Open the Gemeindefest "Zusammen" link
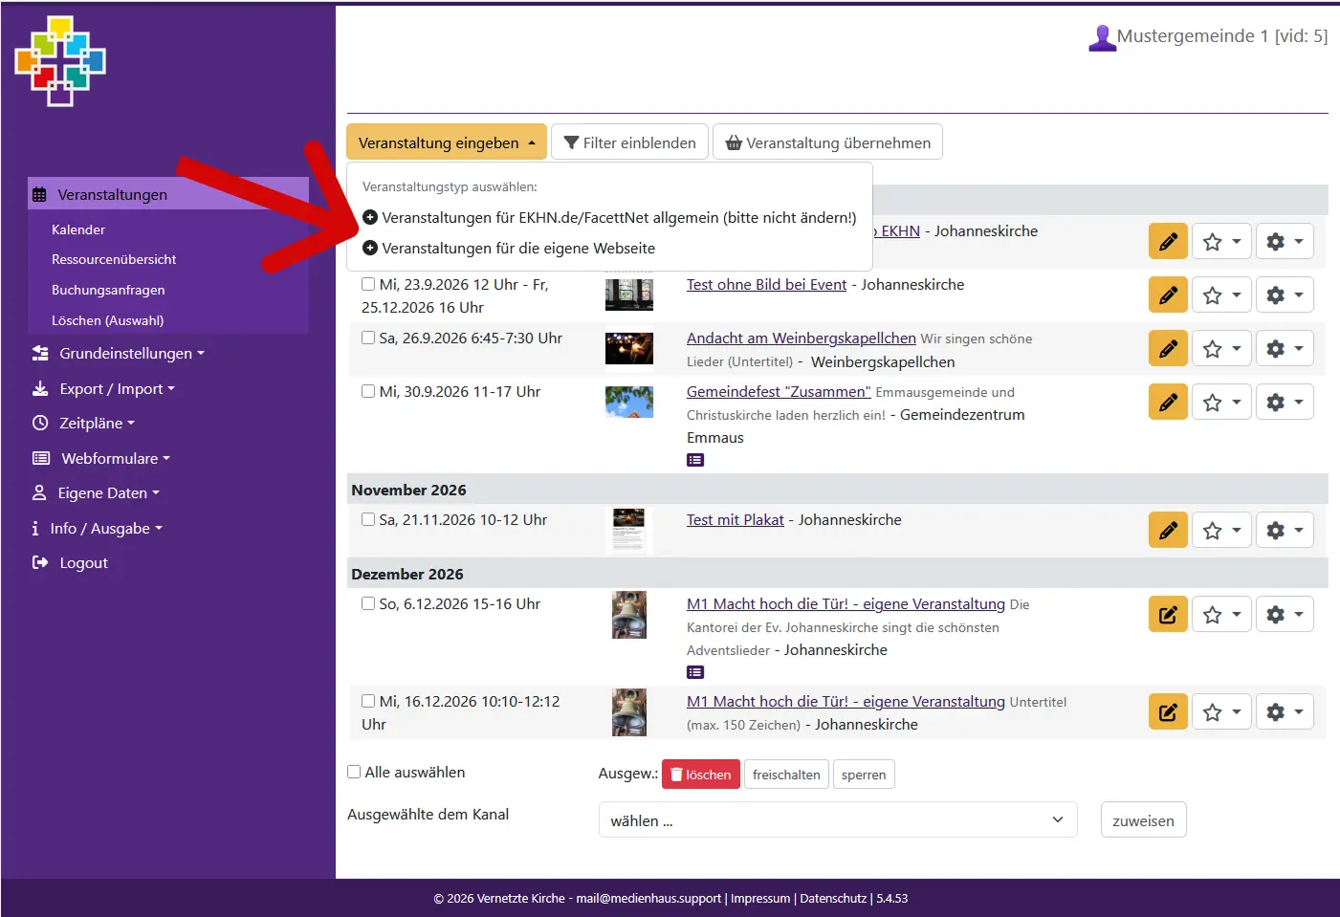Viewport: 1340px width, 917px height. pos(779,391)
